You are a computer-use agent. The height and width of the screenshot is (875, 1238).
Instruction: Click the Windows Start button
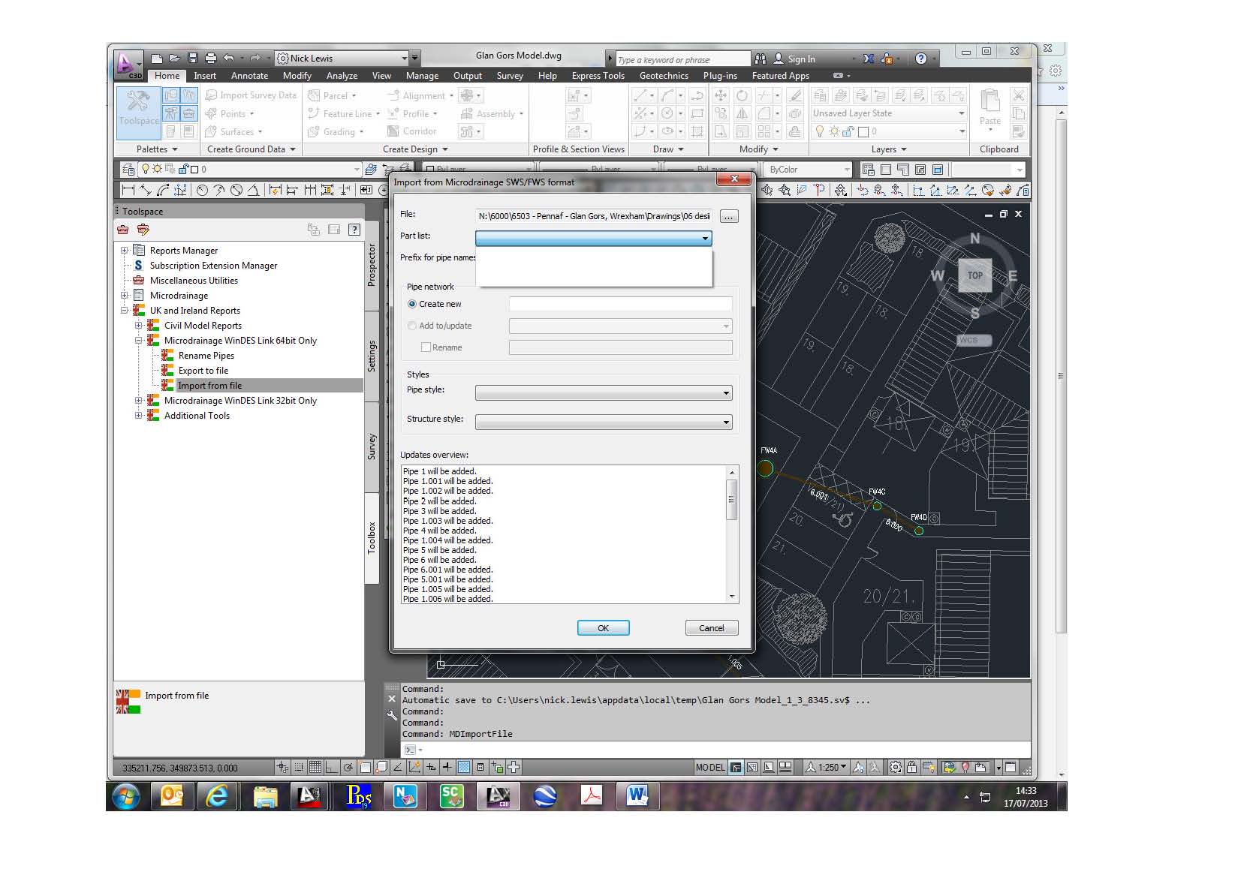point(125,796)
